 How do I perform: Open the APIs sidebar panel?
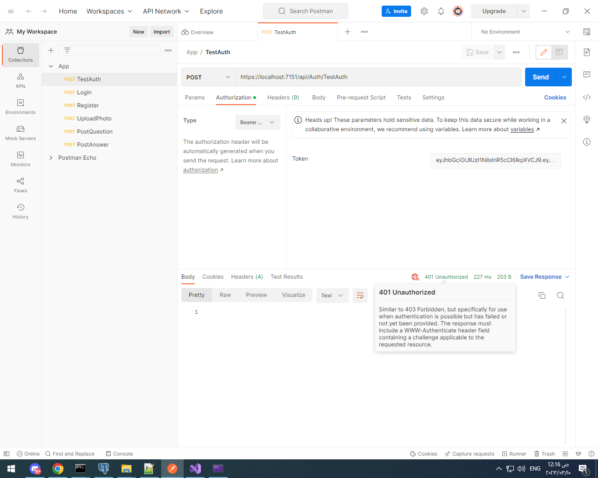click(x=21, y=81)
